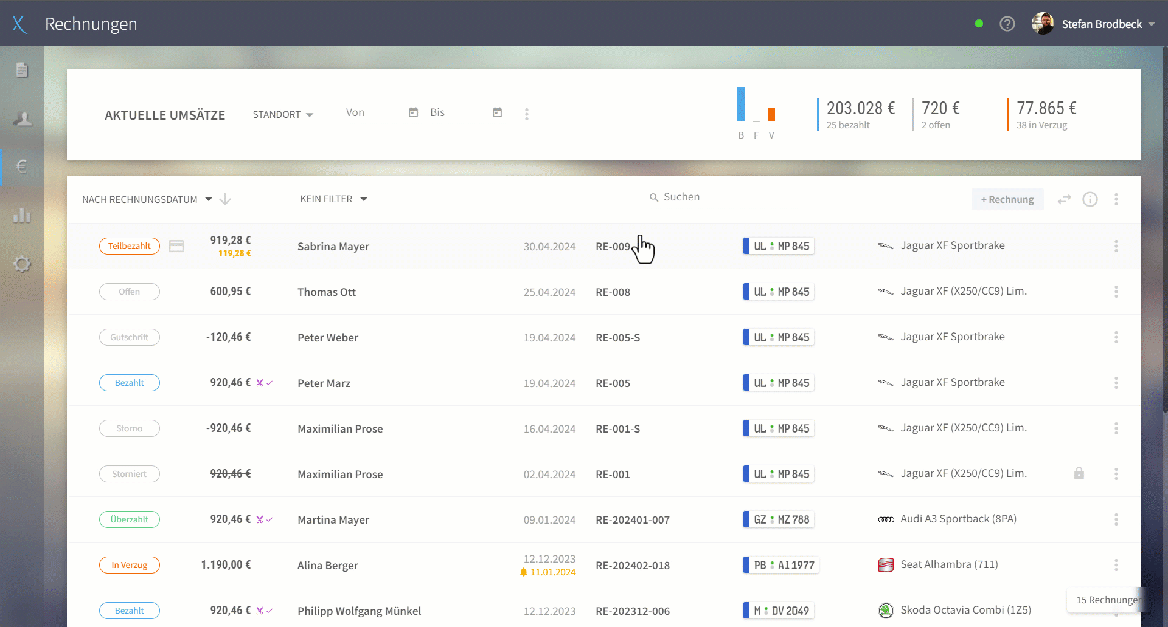This screenshot has height=627, width=1168.
Task: Click the Gutschrift badge for Peter Weber
Action: (x=130, y=337)
